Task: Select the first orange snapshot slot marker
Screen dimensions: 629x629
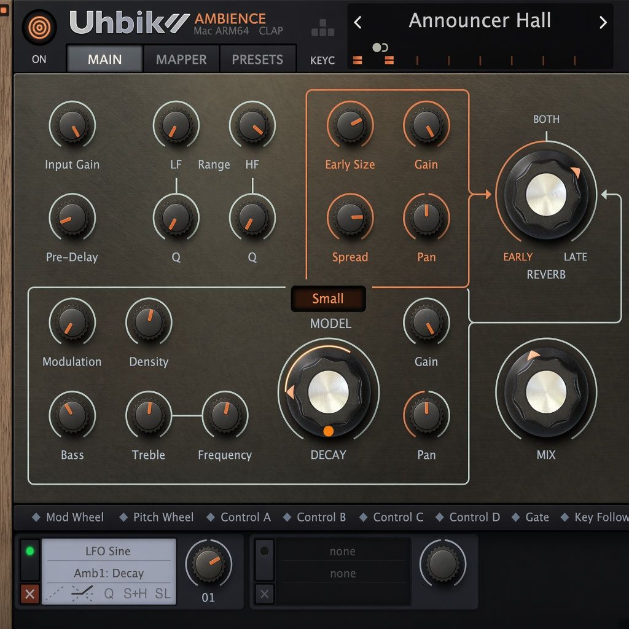Action: (357, 60)
